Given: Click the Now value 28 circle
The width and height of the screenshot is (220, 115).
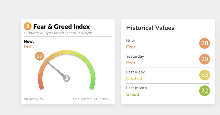Looking at the screenshot, I should pyautogui.click(x=204, y=43).
